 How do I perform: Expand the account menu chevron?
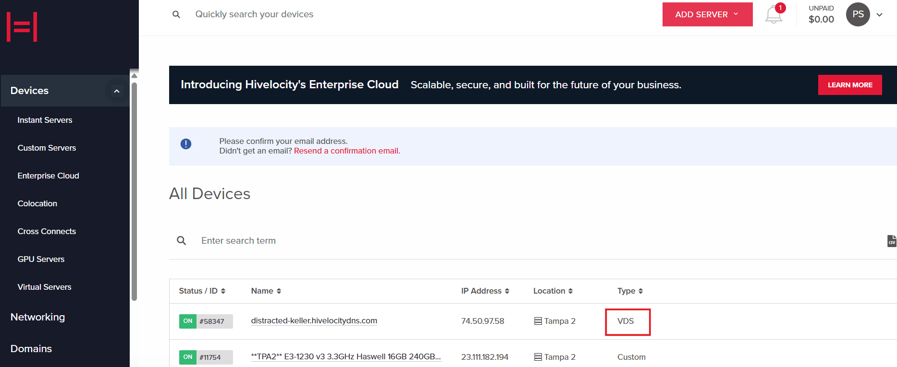click(x=879, y=15)
